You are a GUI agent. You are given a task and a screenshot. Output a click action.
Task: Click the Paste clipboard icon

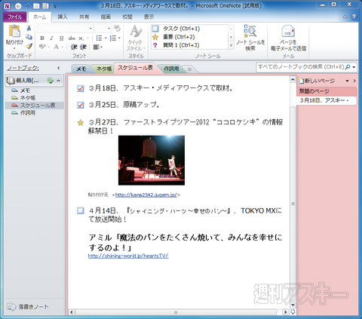(x=14, y=32)
